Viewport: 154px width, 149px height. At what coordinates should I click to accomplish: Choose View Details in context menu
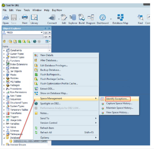click(x=66, y=55)
